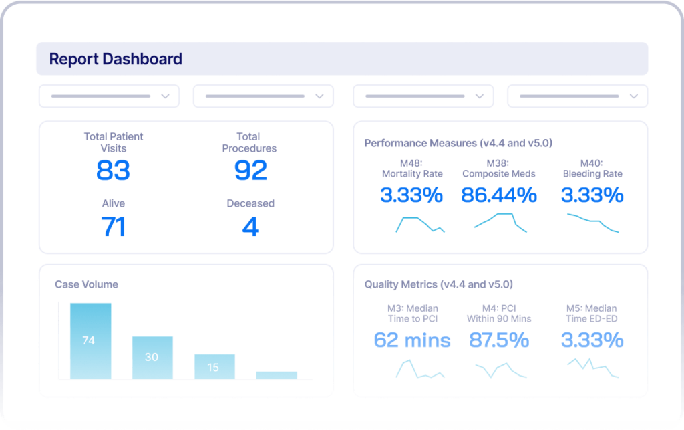Screen dimensions: 684x430
Task: Click the M5 Median Time ED-ED sparkline
Action: click(x=592, y=368)
